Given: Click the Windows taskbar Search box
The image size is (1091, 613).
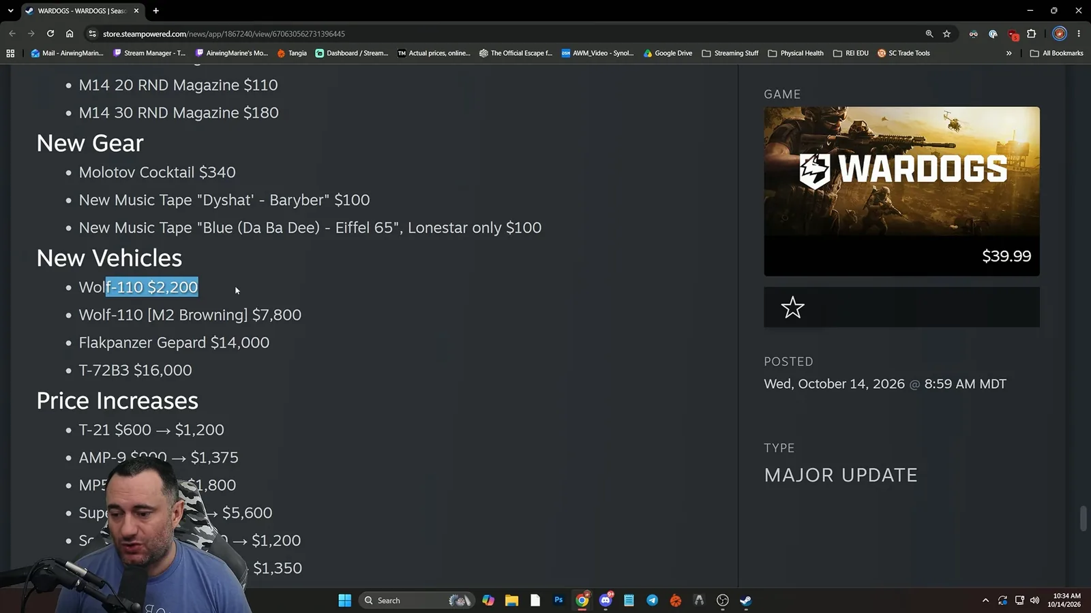Looking at the screenshot, I should [416, 600].
